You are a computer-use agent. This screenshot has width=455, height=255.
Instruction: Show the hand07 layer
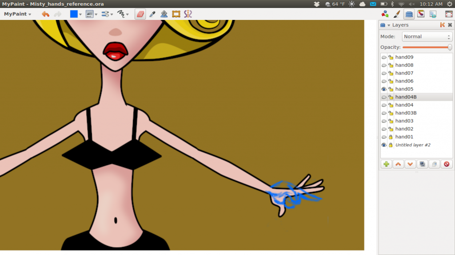(x=384, y=73)
